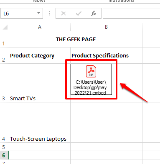160x164 pixels.
Task: Click the Name Box showing L6
Action: click(x=22, y=13)
